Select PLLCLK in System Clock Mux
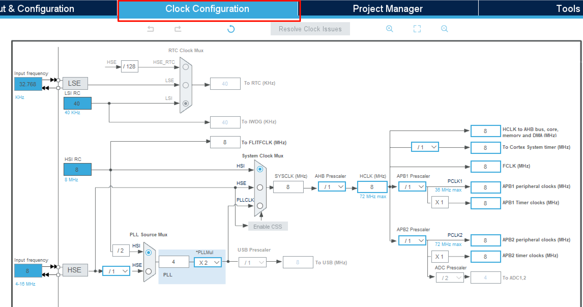 point(260,206)
